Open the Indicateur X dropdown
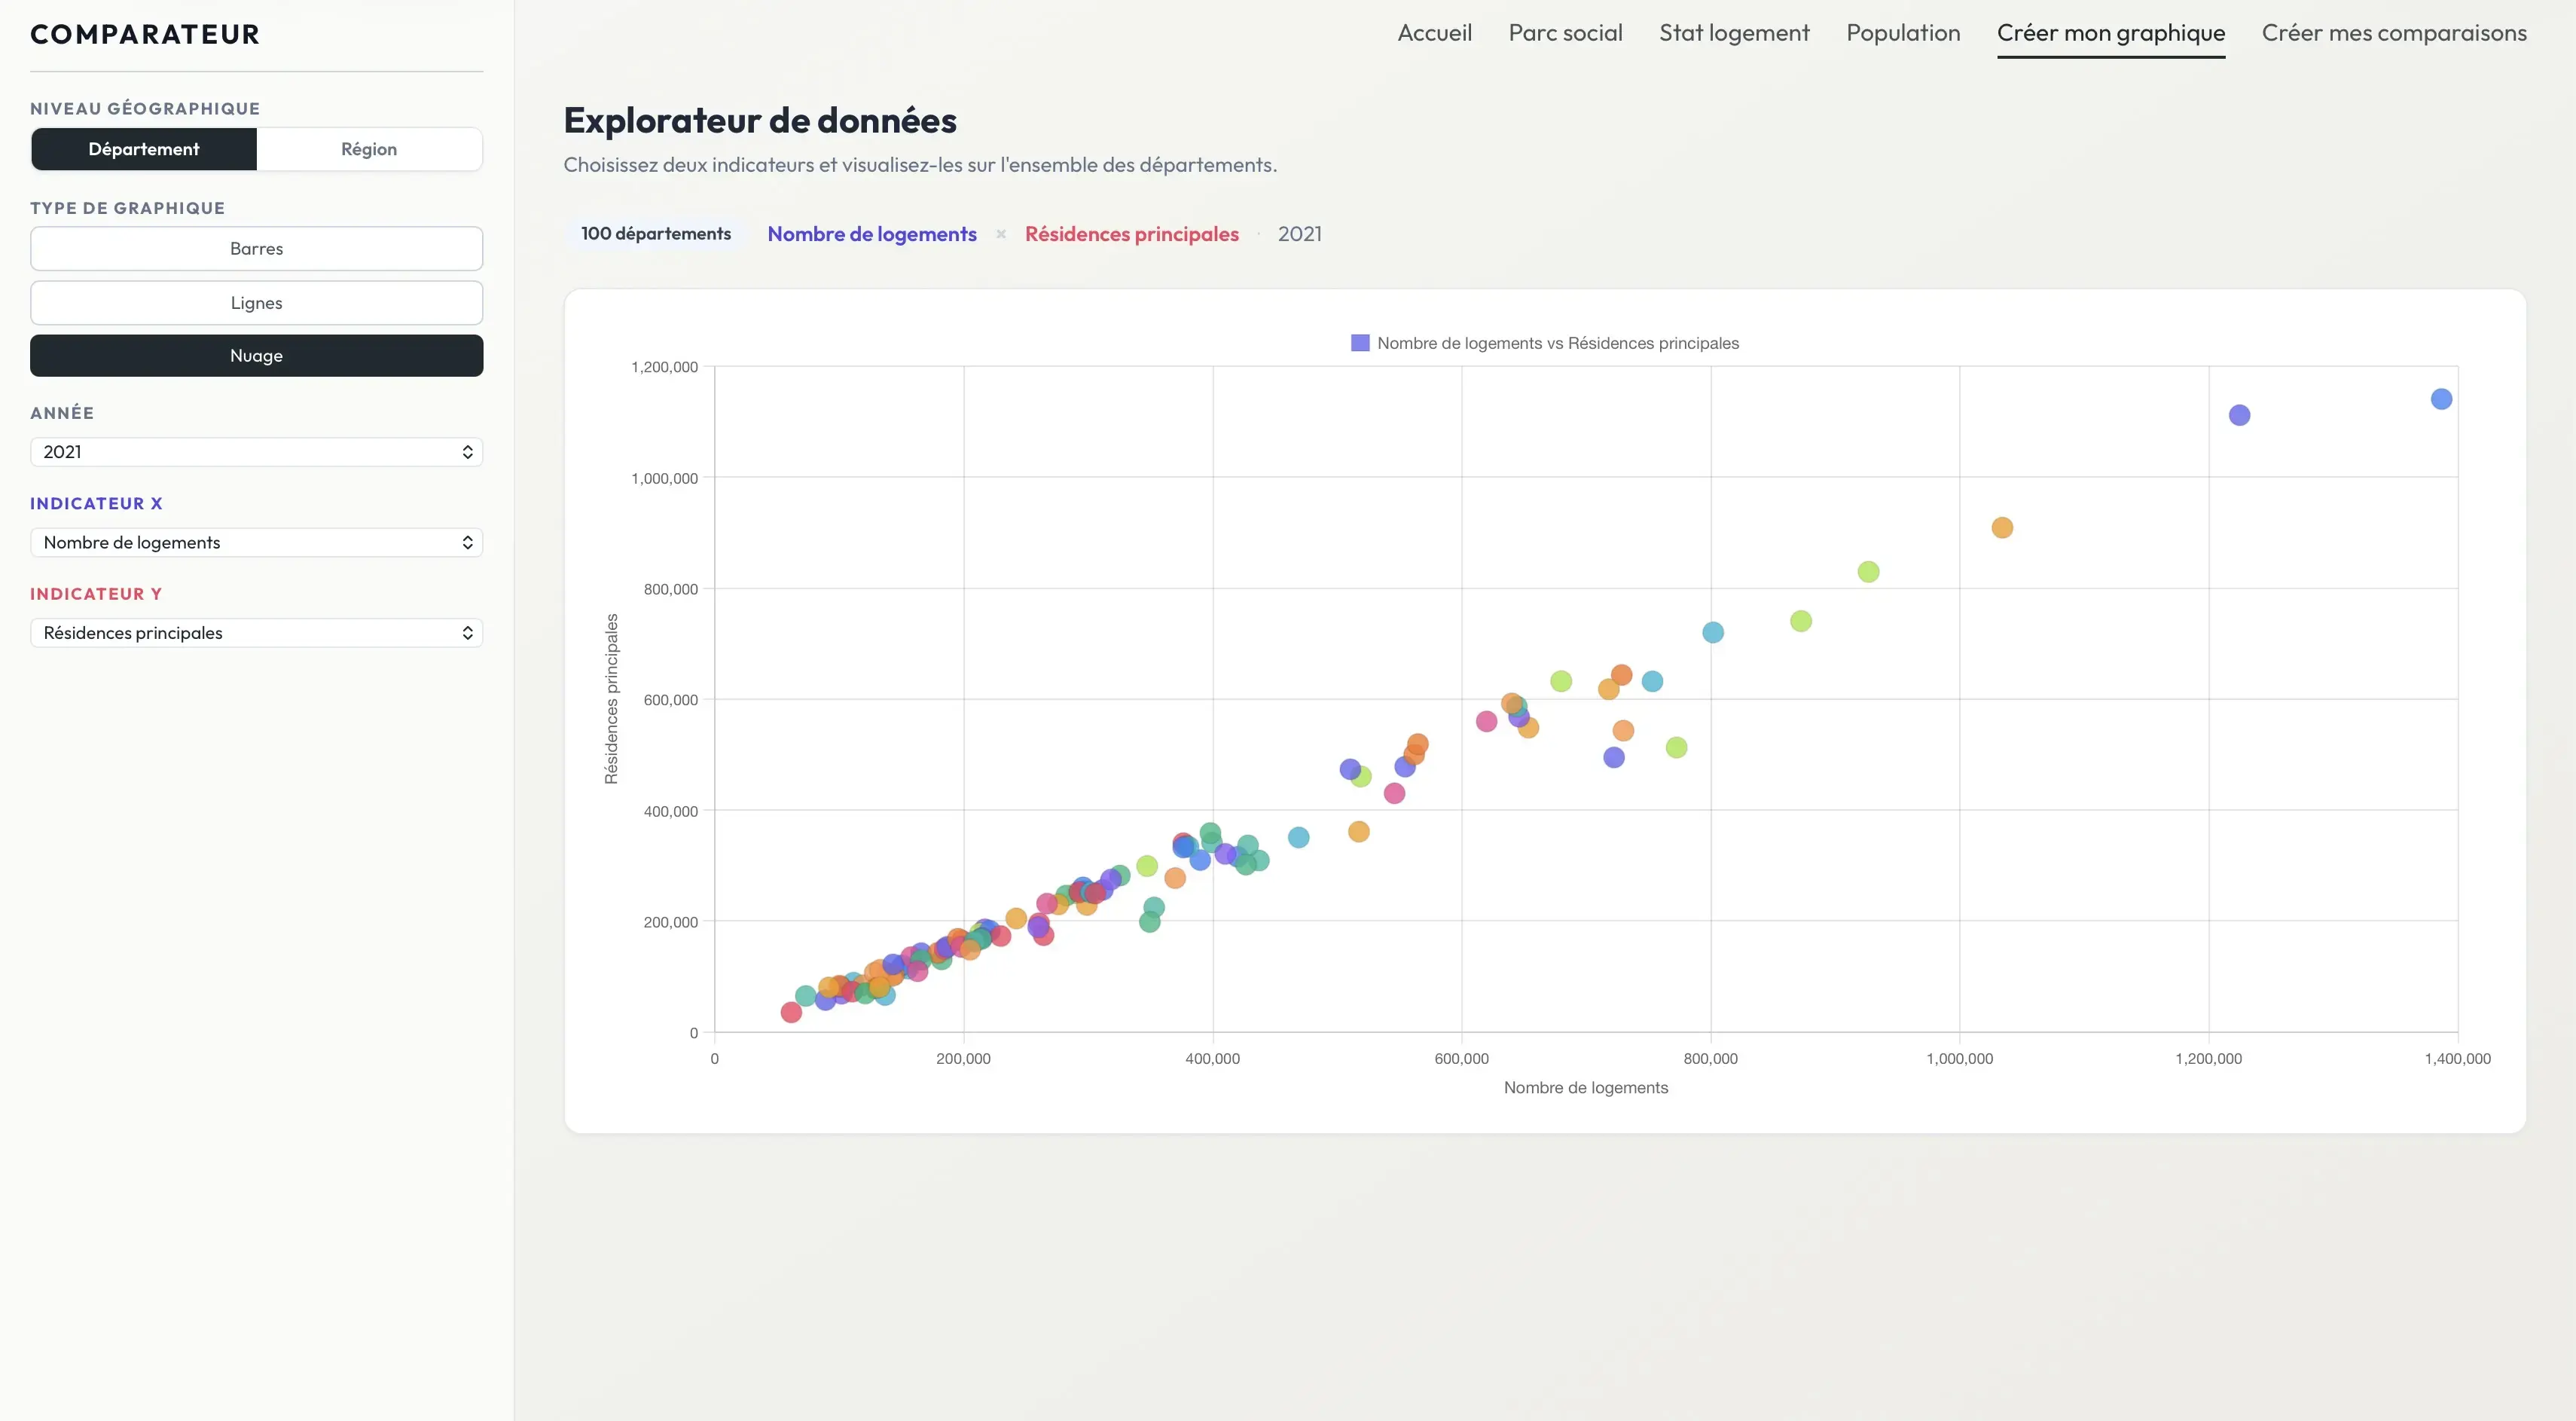The width and height of the screenshot is (2576, 1421). coord(257,542)
